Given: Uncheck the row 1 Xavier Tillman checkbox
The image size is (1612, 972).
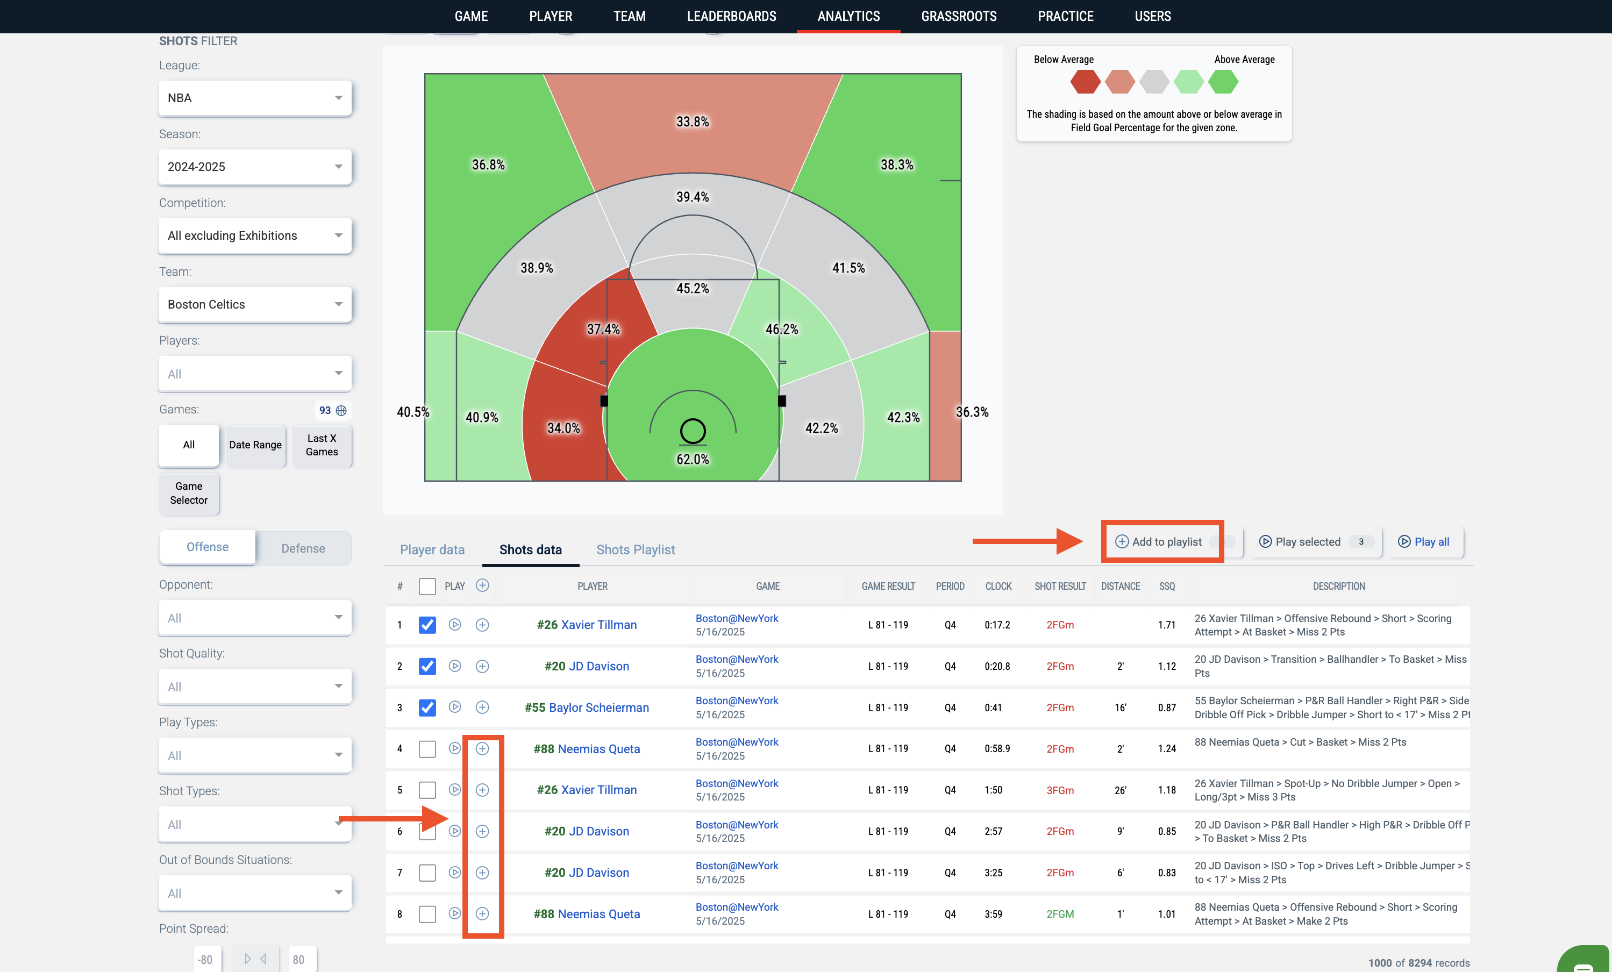Looking at the screenshot, I should (x=427, y=625).
